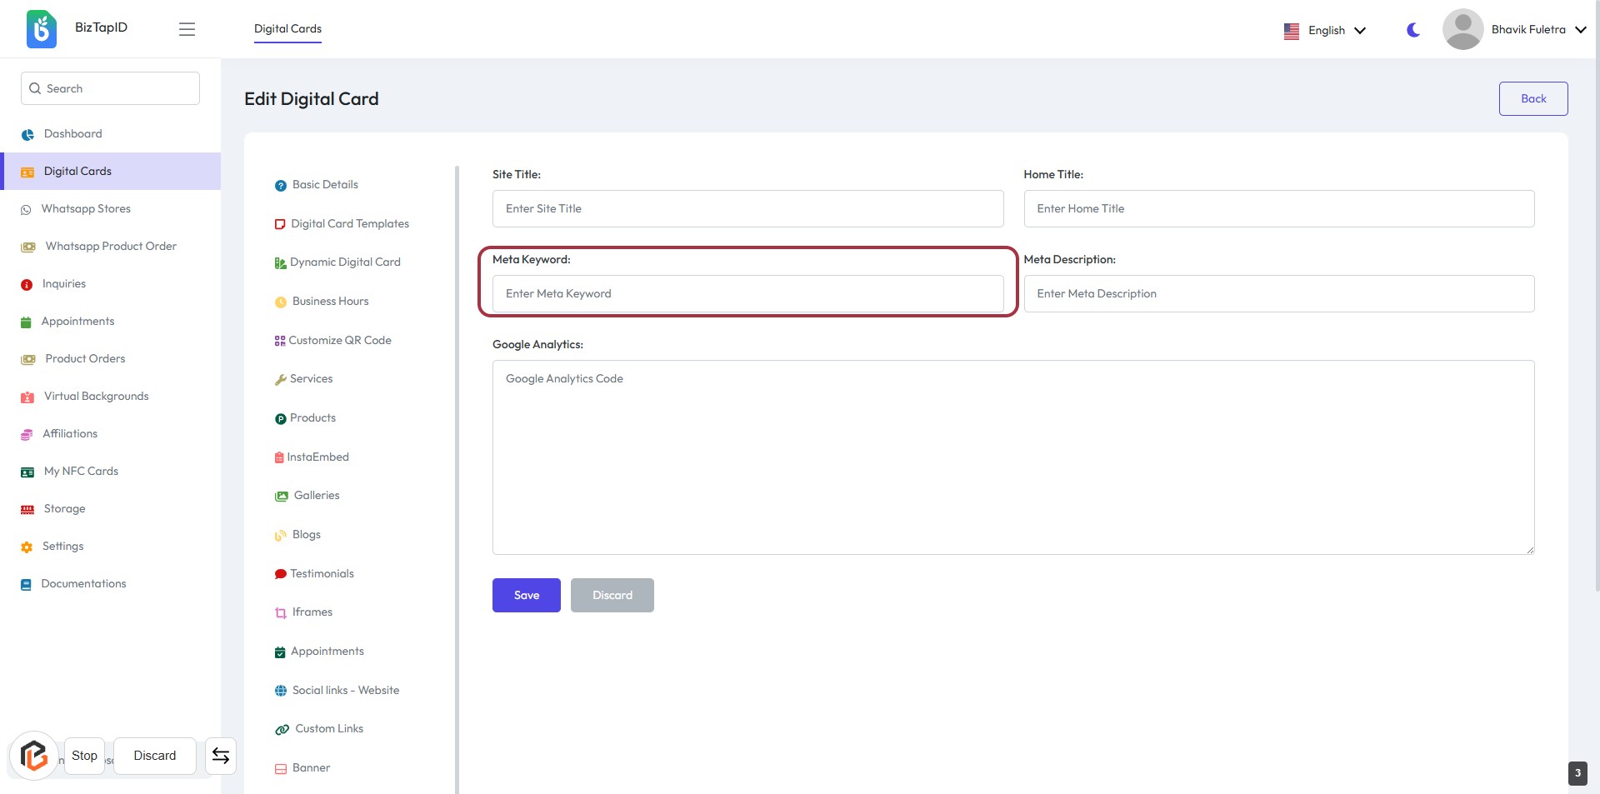Click the gray Discard button under form
The height and width of the screenshot is (794, 1600).
612,595
